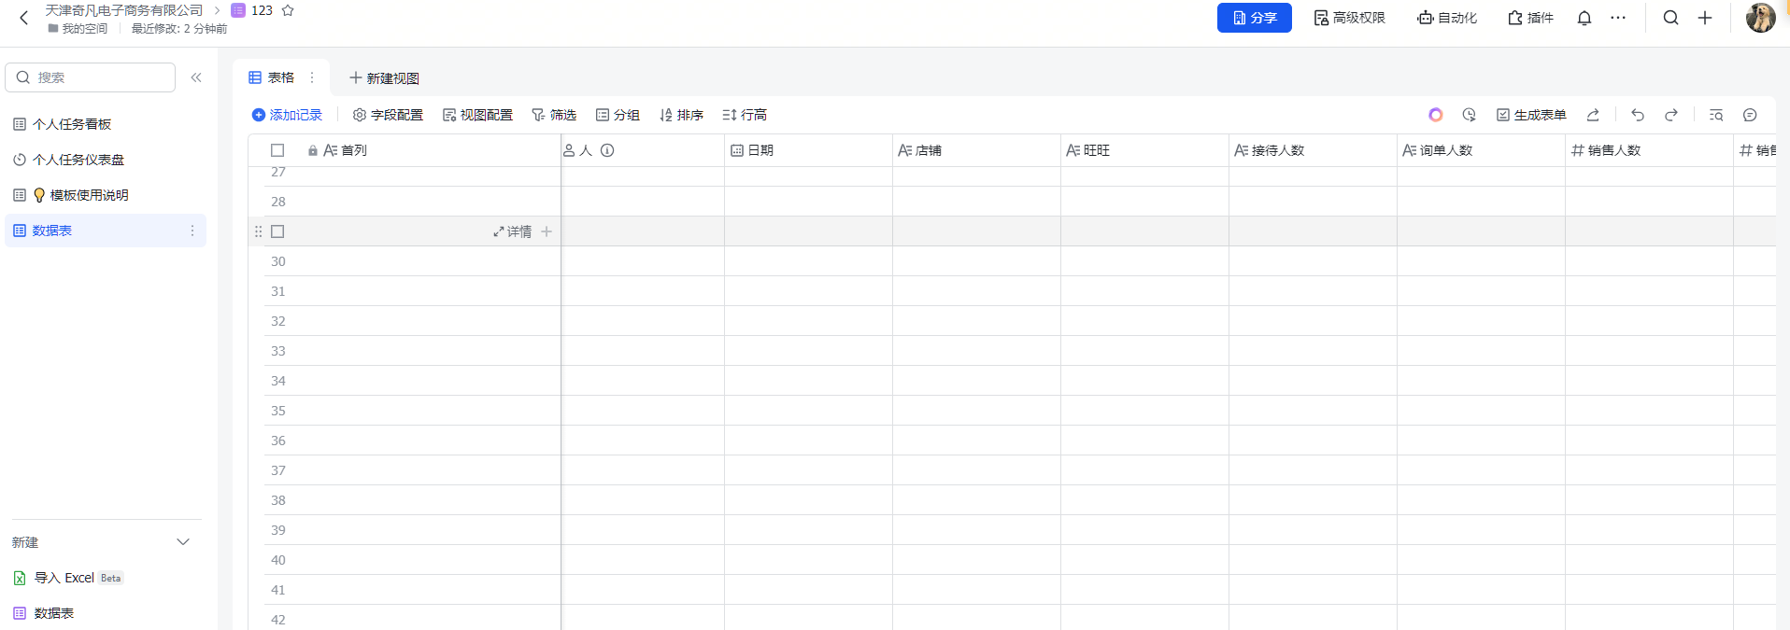1790x630 pixels.
Task: Open the comments bubble icon
Action: pos(1750,115)
